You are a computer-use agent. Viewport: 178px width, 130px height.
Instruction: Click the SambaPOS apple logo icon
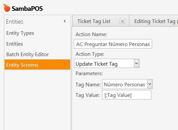[x=7, y=8]
